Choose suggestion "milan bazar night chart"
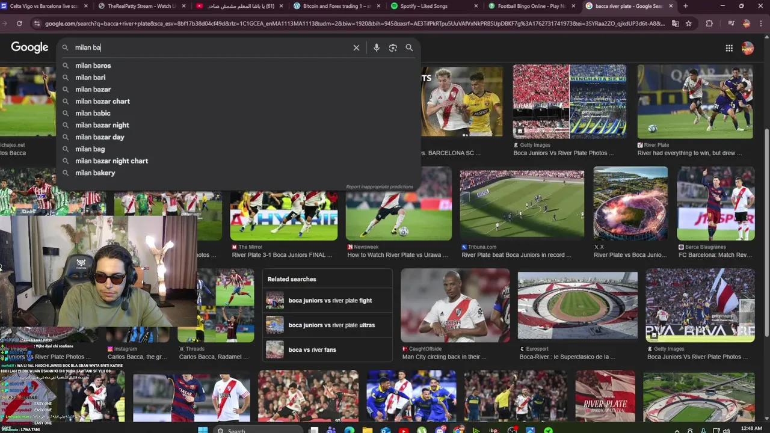 tap(238, 161)
